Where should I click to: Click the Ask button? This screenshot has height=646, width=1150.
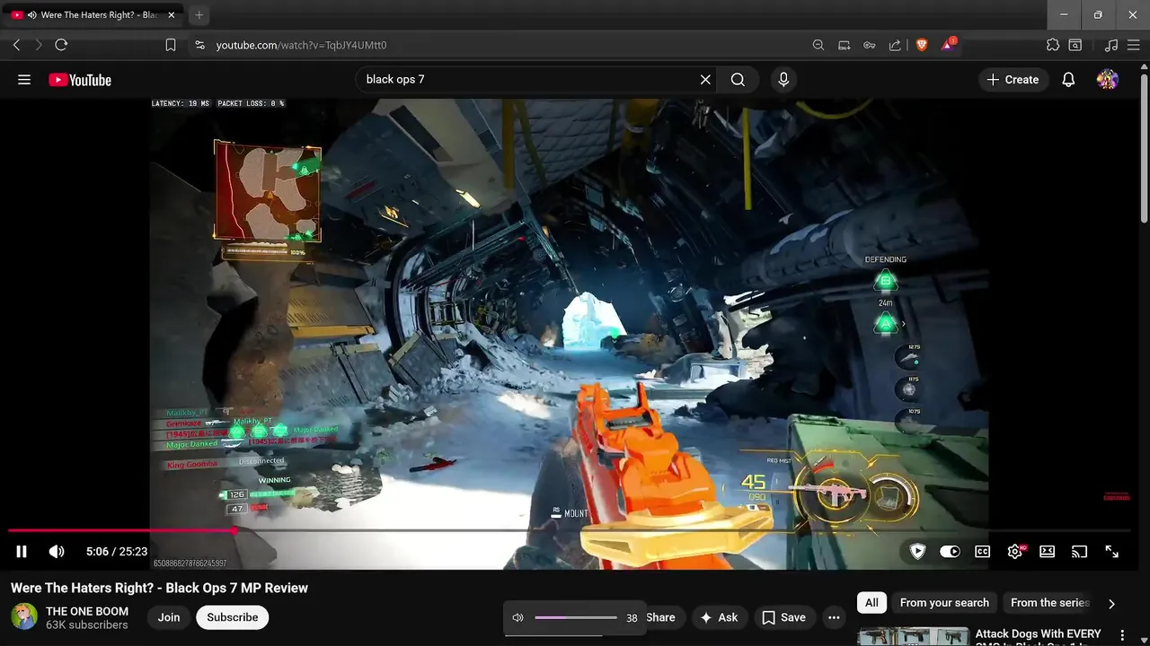(719, 617)
